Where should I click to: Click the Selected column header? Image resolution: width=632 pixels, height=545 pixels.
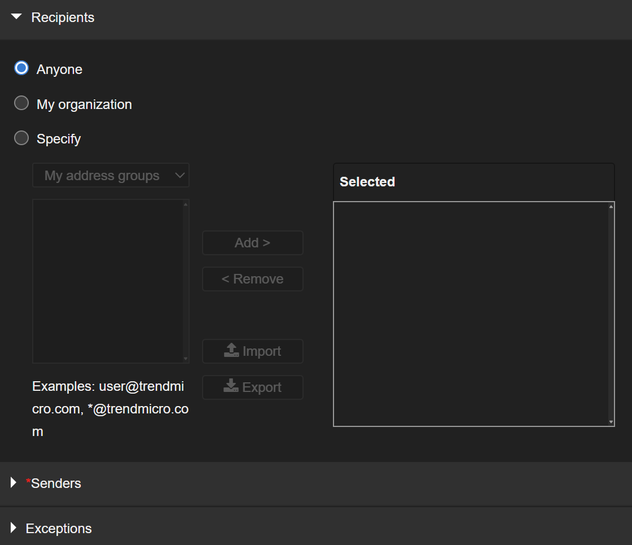pos(367,182)
